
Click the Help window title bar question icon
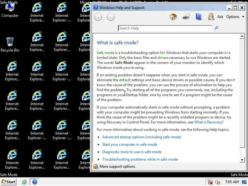coord(96,7)
